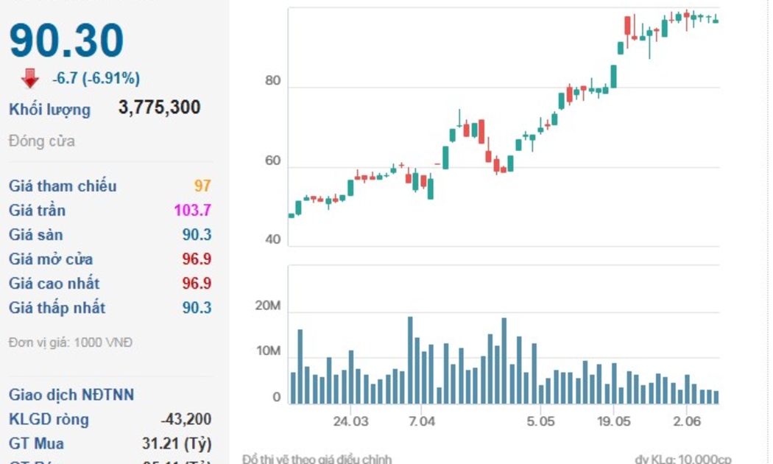Click the current price 90.30
This screenshot has height=464, width=773.
coord(66,41)
